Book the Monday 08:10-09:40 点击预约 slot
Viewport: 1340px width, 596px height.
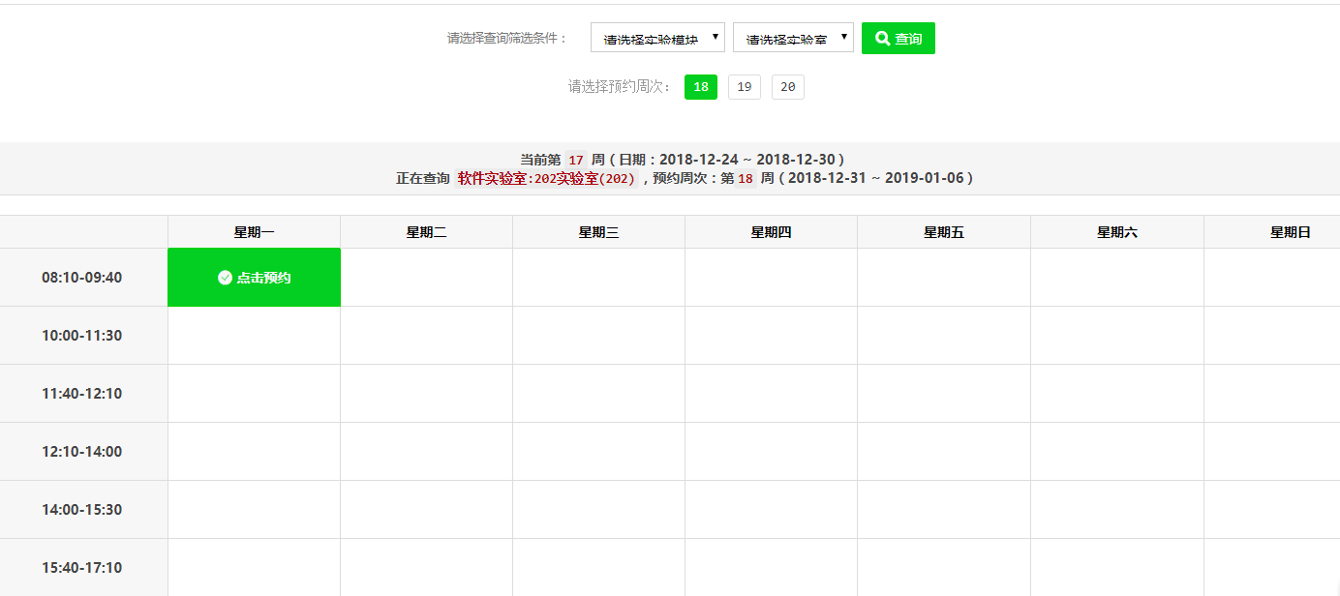pos(254,278)
